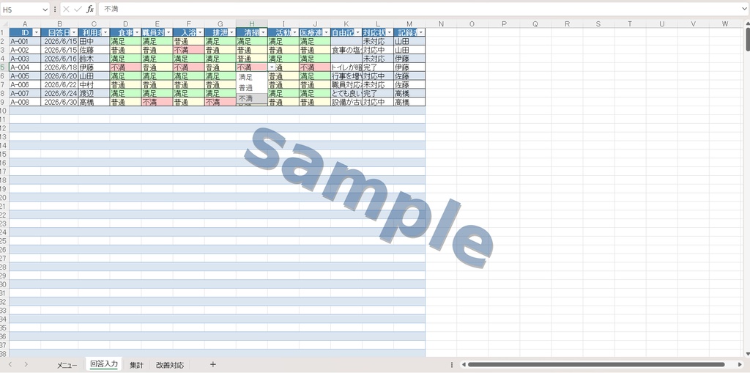
Task: Open the 職員対 column filter arrow
Action: point(168,32)
